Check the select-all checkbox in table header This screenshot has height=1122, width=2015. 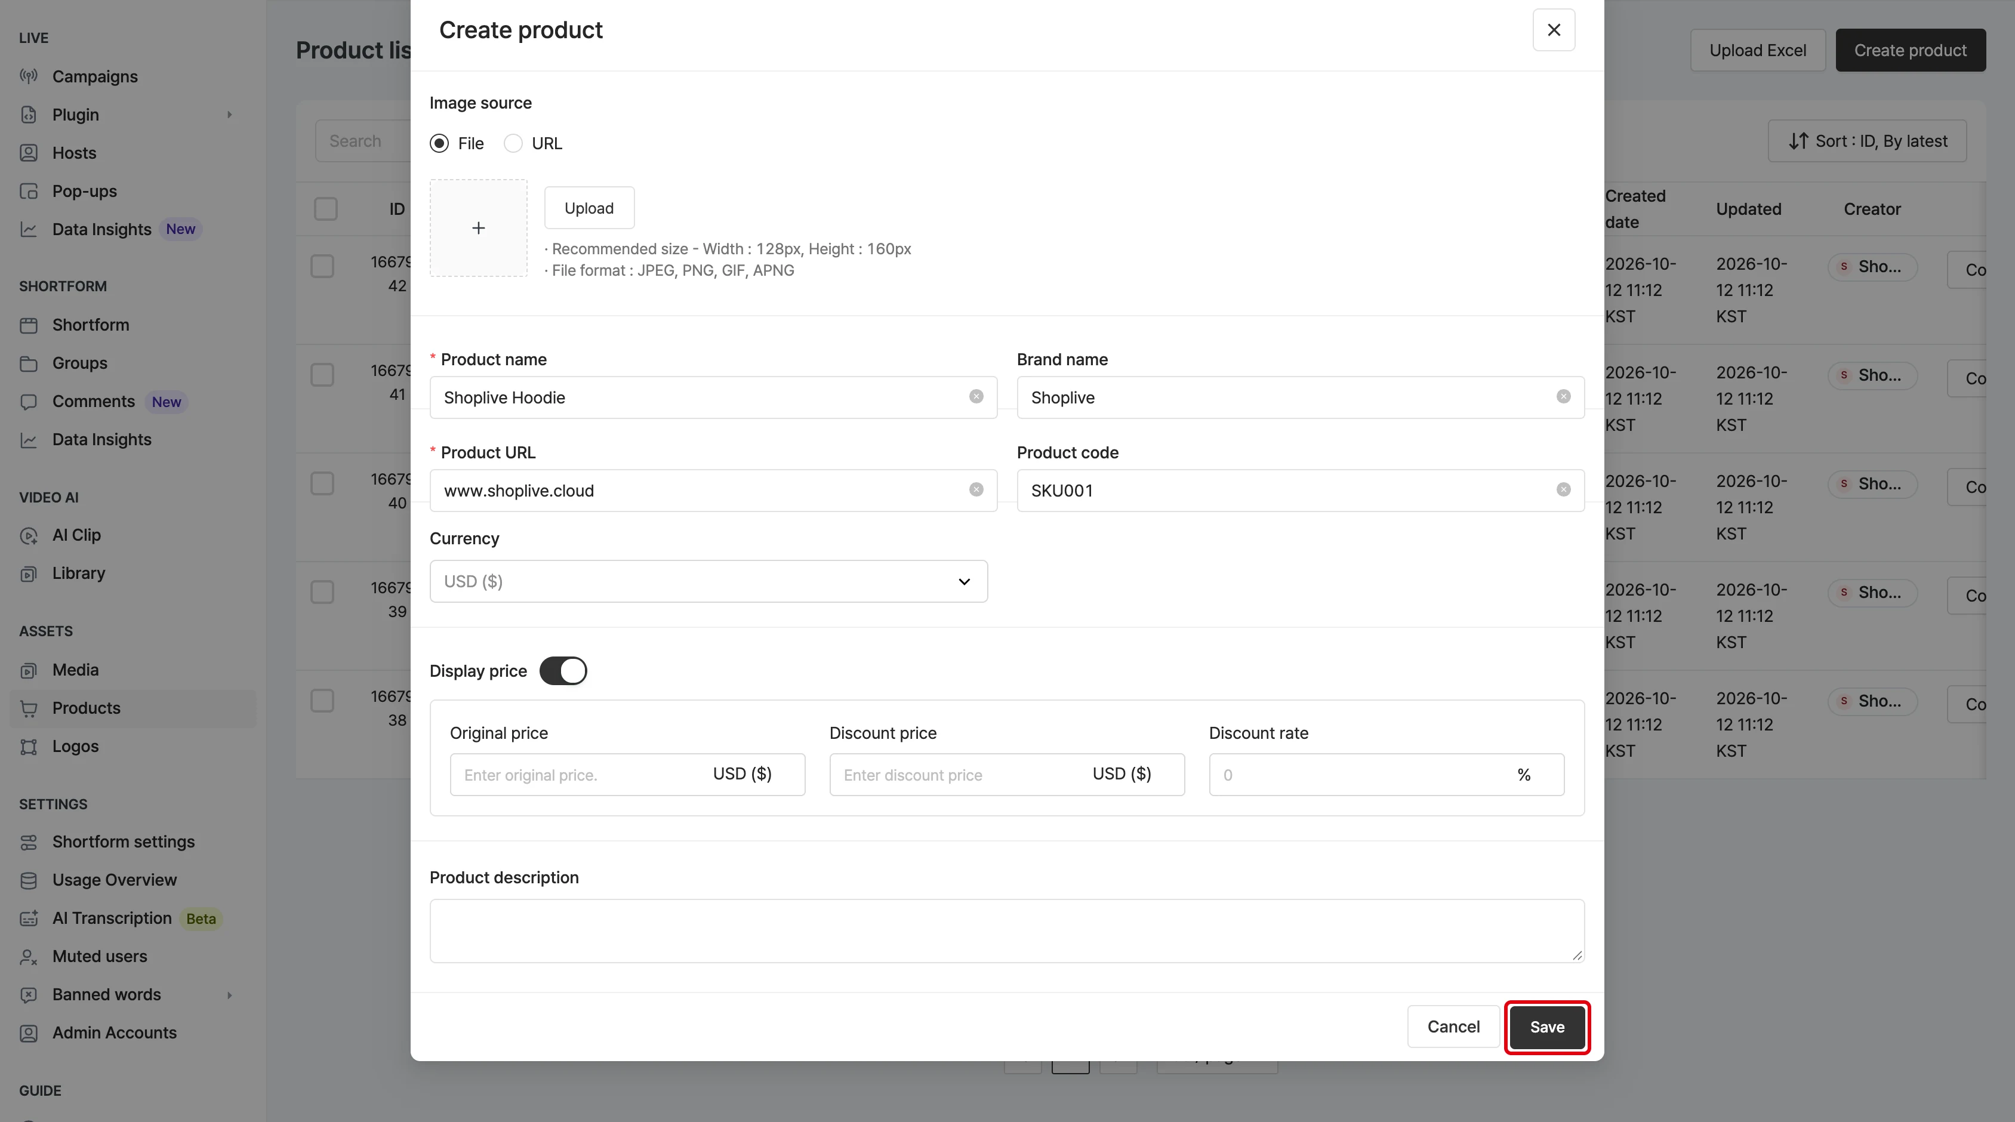tap(325, 209)
